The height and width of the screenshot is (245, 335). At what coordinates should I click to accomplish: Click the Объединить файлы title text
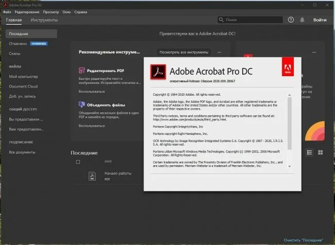(x=106, y=105)
